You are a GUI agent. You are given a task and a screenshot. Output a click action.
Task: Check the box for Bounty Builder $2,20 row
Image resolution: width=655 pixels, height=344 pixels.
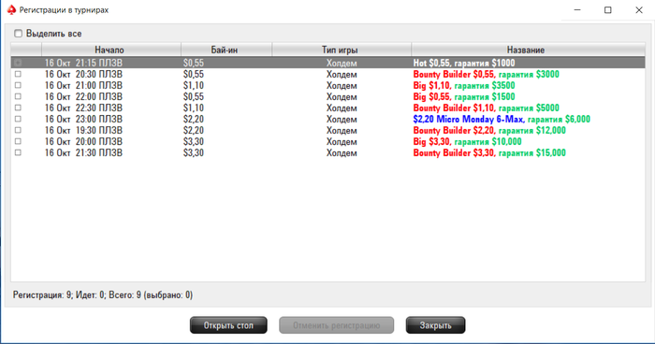pos(18,131)
